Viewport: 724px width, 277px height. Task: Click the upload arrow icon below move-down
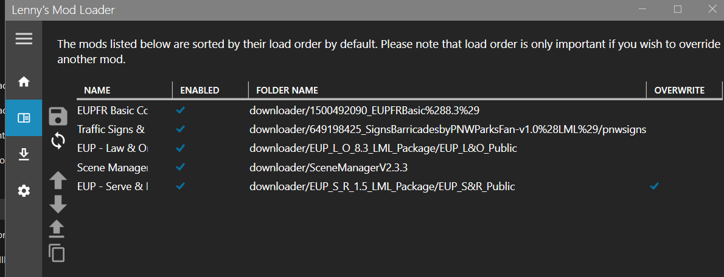tap(58, 228)
